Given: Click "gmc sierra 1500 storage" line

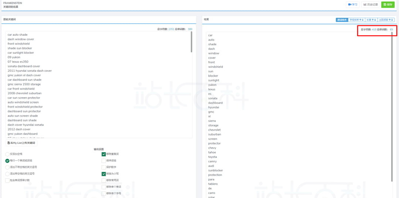Looking at the screenshot, I should 24,84.
